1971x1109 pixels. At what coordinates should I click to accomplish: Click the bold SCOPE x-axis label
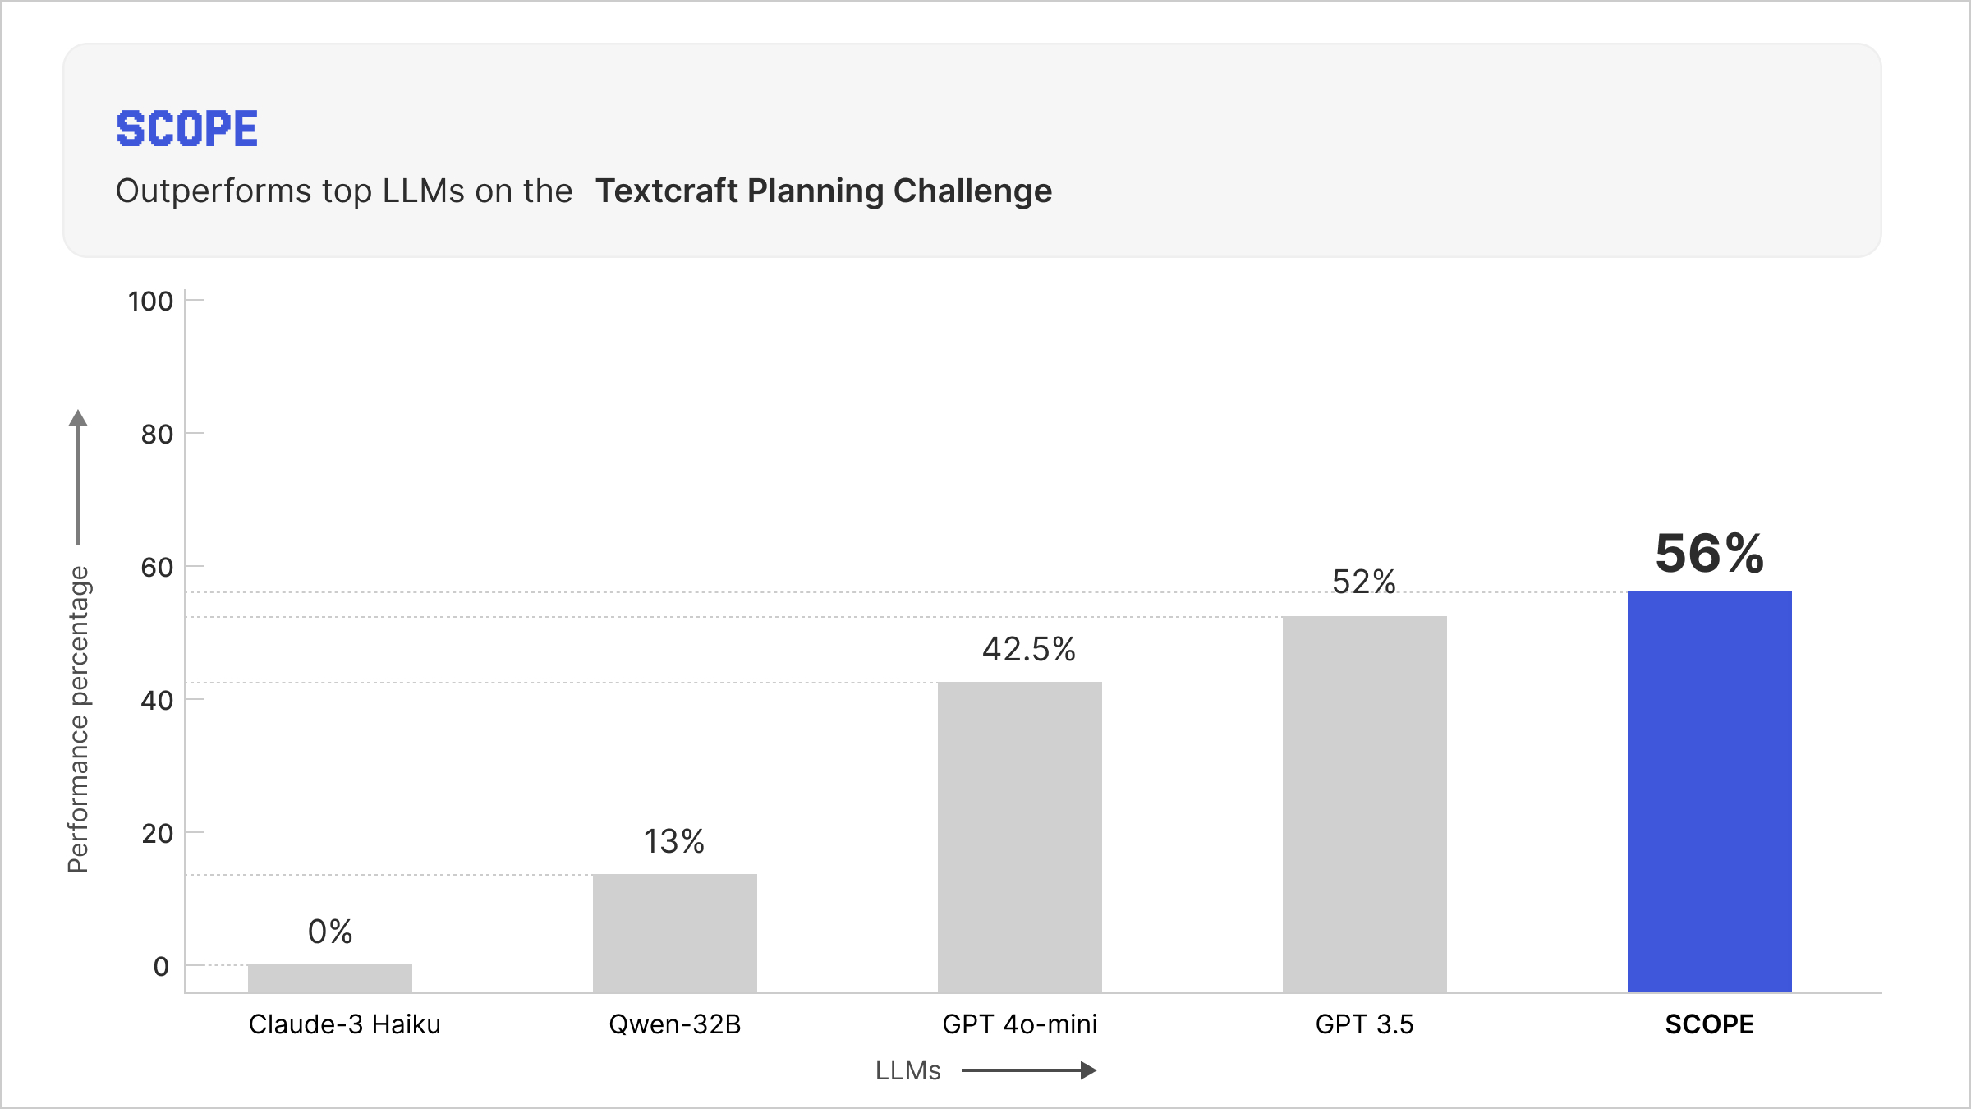[1709, 1024]
